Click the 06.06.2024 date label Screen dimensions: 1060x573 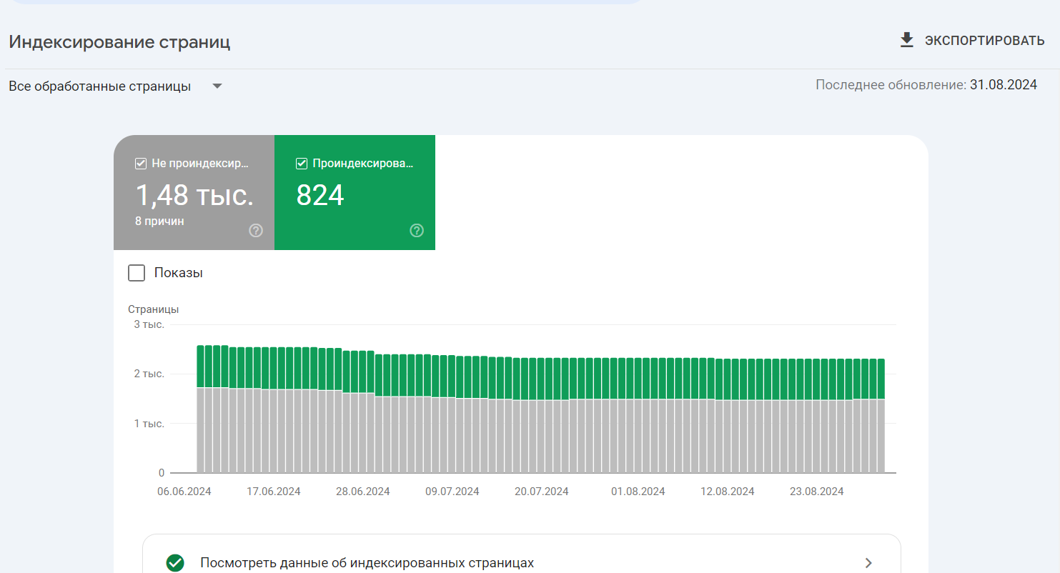pyautogui.click(x=184, y=492)
